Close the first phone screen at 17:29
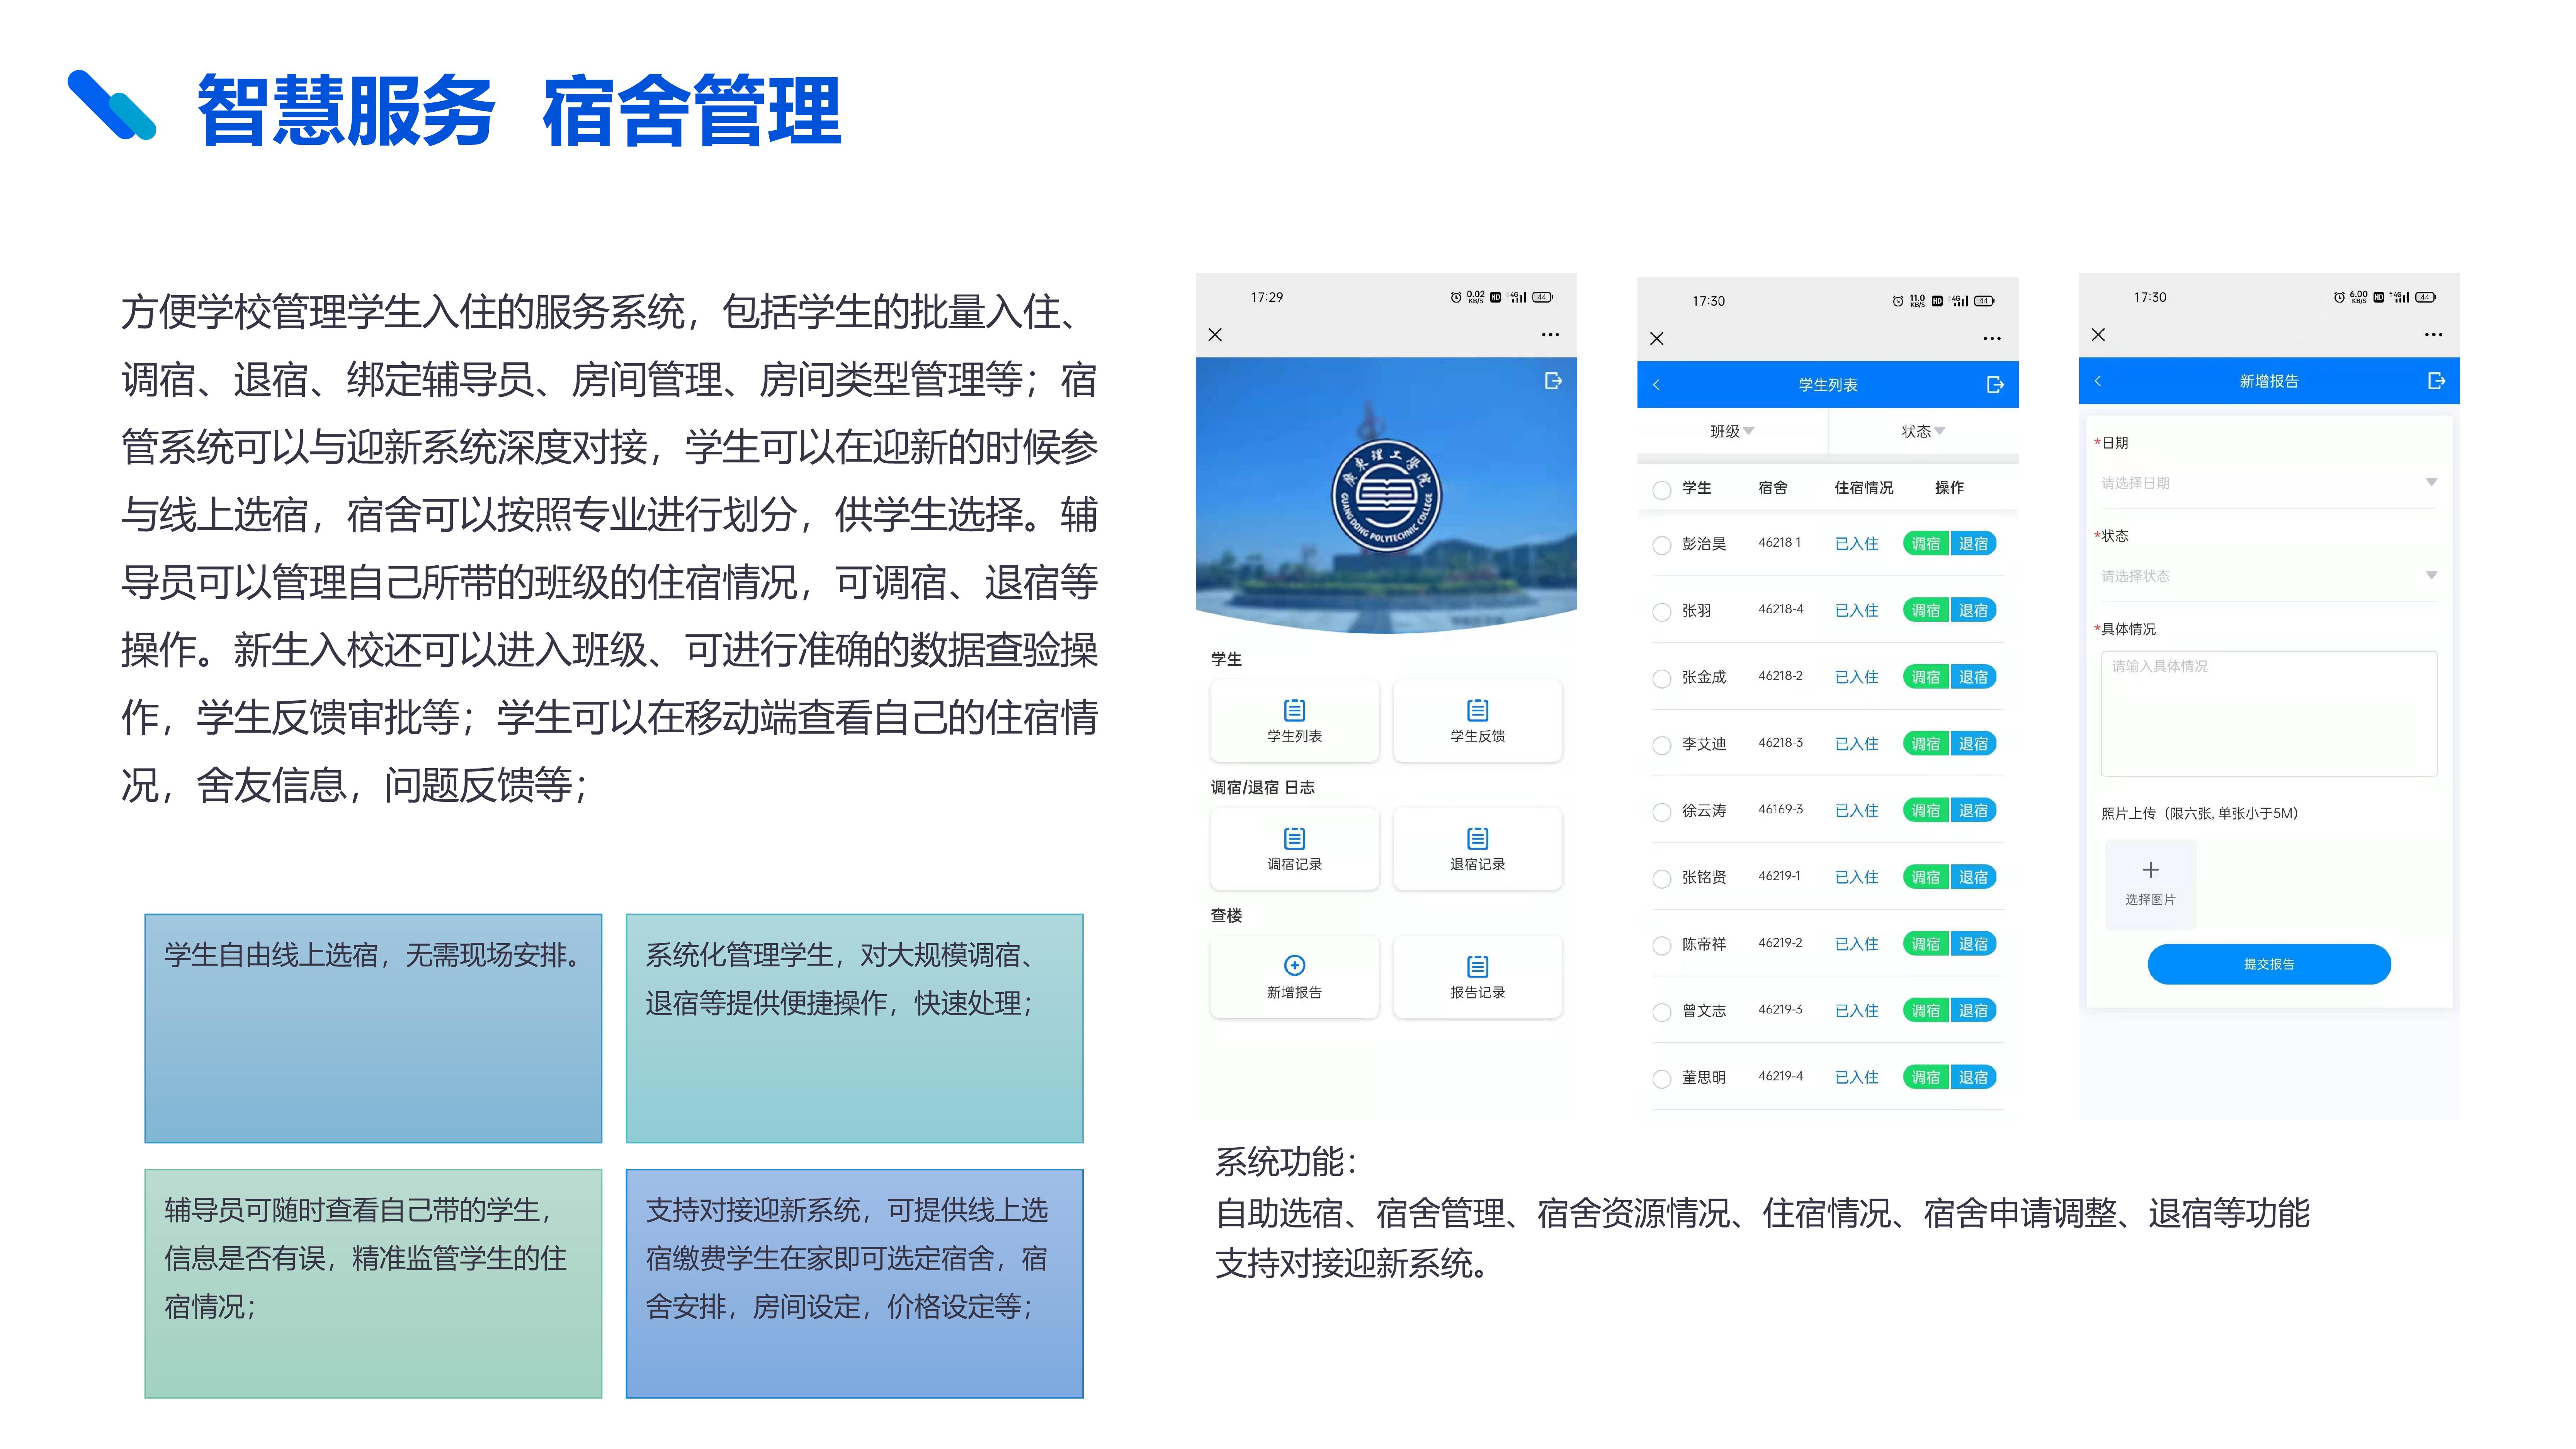The width and height of the screenshot is (2576, 1449). tap(1215, 335)
